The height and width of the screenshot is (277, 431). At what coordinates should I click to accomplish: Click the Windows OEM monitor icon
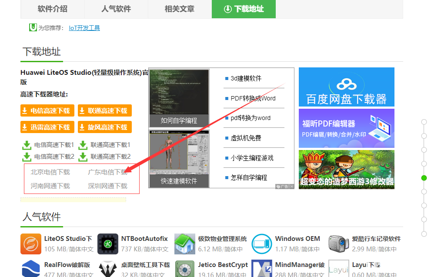point(262,244)
